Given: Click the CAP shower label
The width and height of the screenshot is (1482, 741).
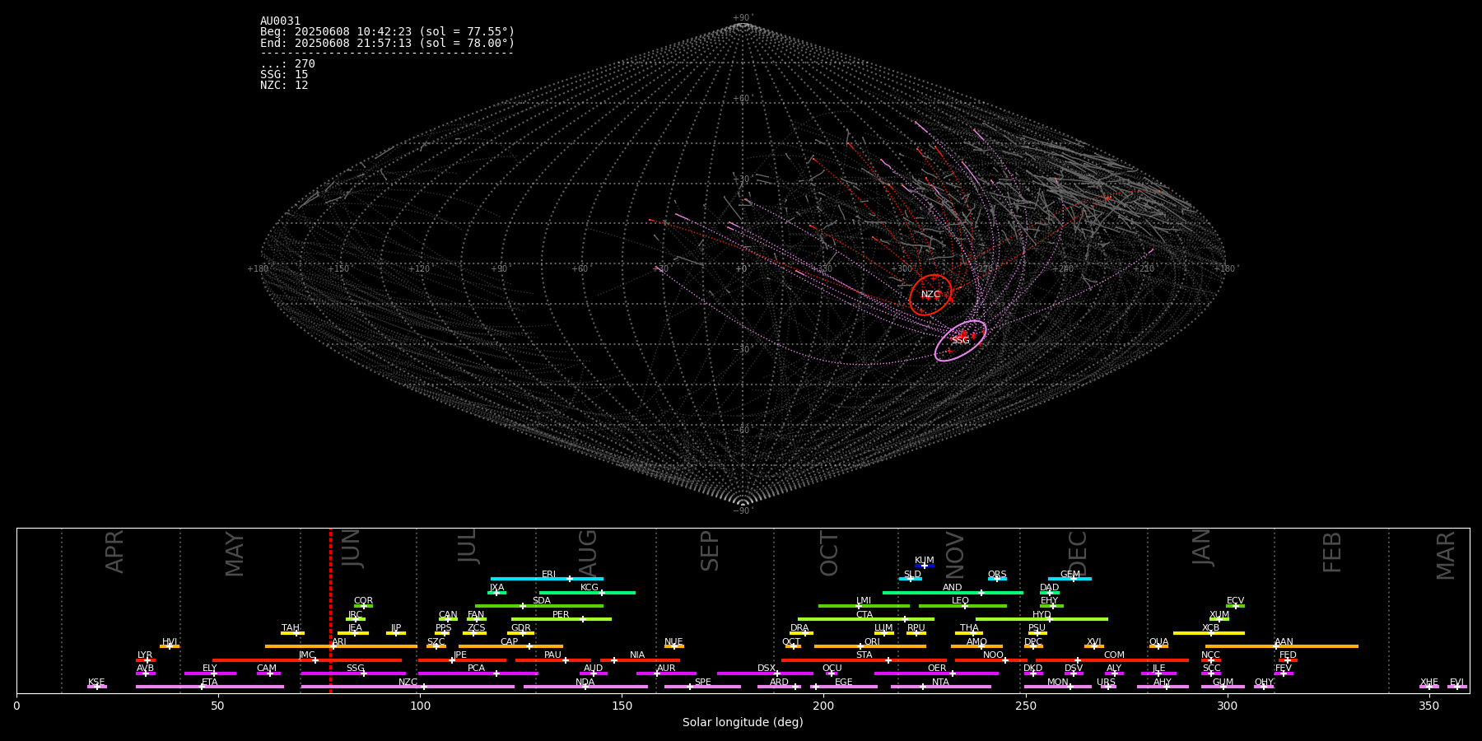Looking at the screenshot, I should point(510,642).
